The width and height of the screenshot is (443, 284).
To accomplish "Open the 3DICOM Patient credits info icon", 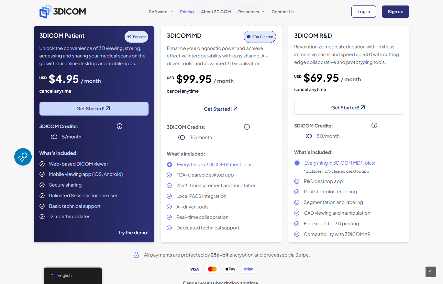I will [x=119, y=126].
